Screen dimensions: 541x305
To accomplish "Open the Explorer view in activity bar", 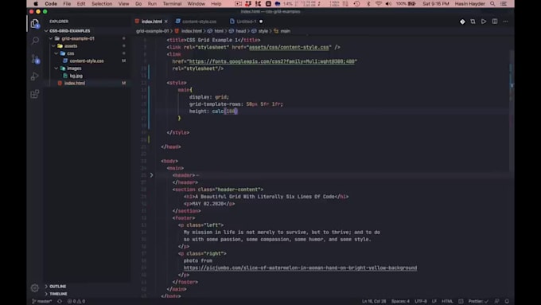I will coord(35,23).
